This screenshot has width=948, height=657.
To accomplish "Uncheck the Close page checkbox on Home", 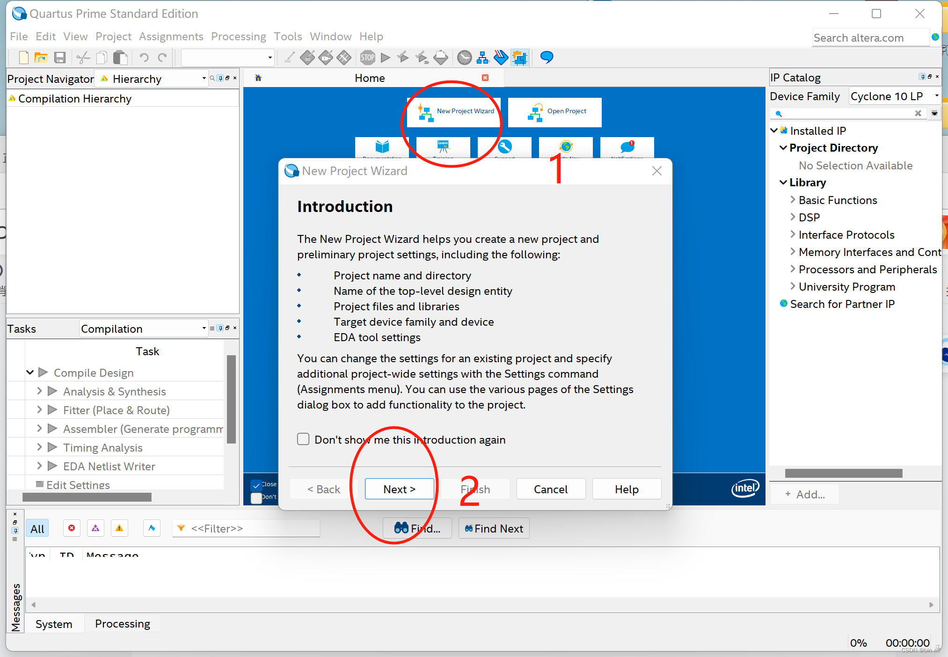I will pos(256,485).
